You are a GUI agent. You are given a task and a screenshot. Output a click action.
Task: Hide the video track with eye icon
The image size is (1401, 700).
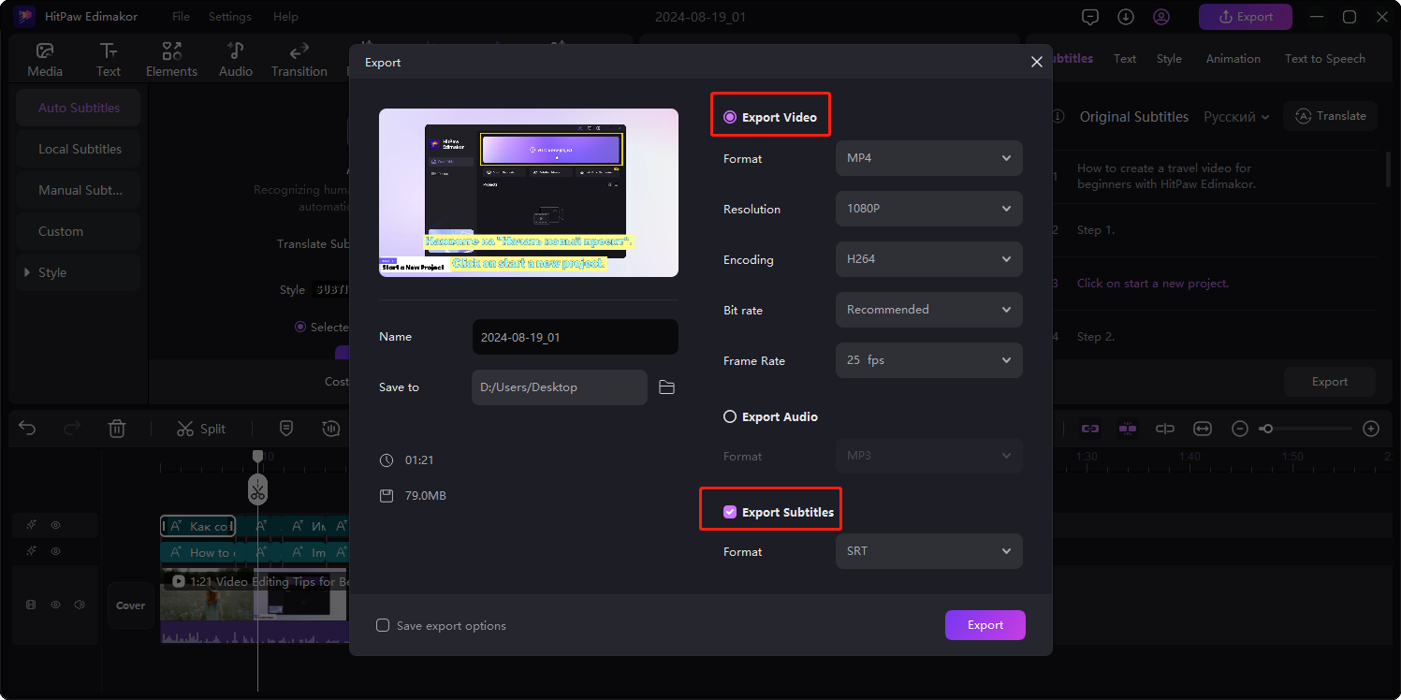click(55, 605)
